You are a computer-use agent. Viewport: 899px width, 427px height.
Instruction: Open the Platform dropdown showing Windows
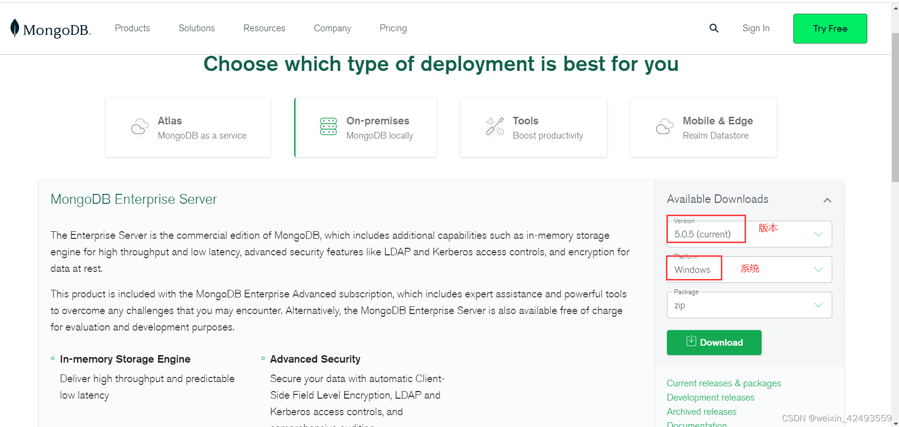pos(748,269)
